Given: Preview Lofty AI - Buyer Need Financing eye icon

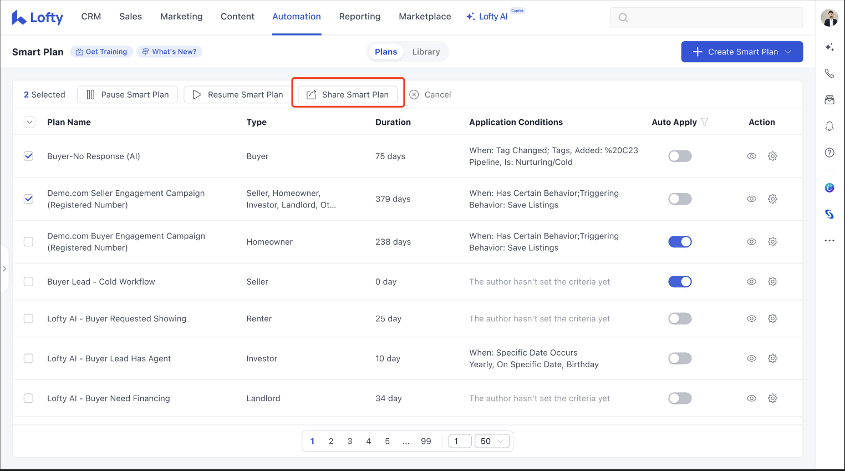Looking at the screenshot, I should pos(751,398).
